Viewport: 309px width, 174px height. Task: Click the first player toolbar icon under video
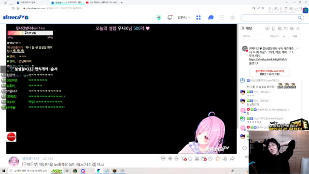click(163, 159)
